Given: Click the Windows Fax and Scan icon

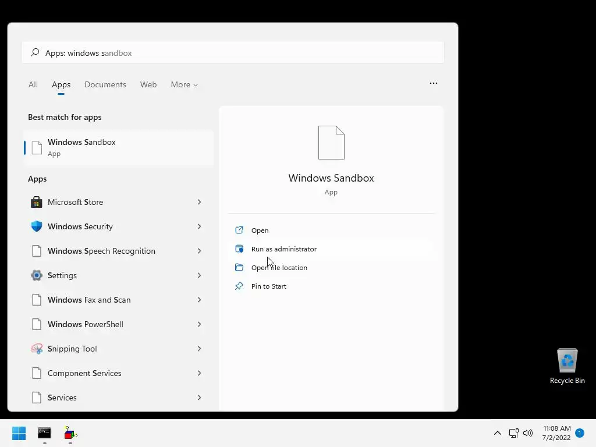Looking at the screenshot, I should click(x=37, y=300).
